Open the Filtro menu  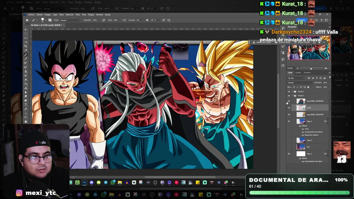pyautogui.click(x=78, y=15)
